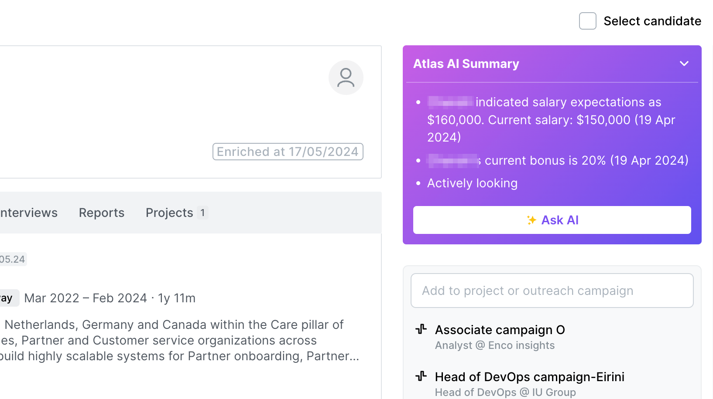Click the Enriched at 17/05/2024 badge

tap(288, 152)
